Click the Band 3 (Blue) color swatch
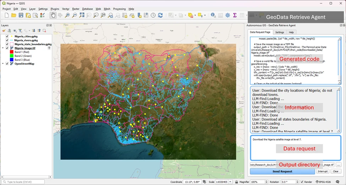The width and height of the screenshot is (346, 185). pyautogui.click(x=11, y=60)
